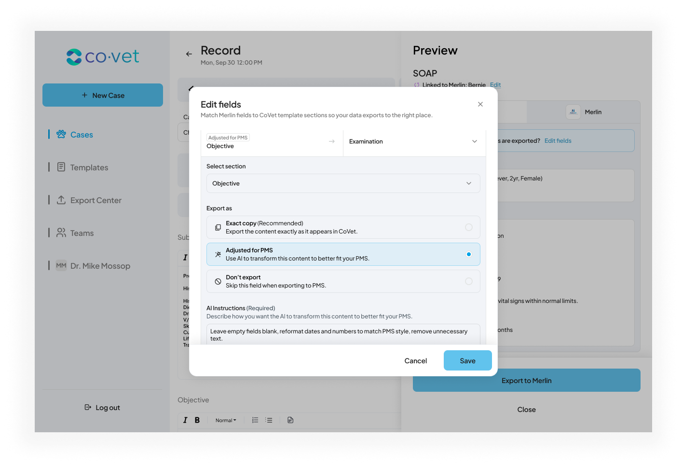
Task: Click Cancel in Edit fields dialog
Action: pos(416,361)
